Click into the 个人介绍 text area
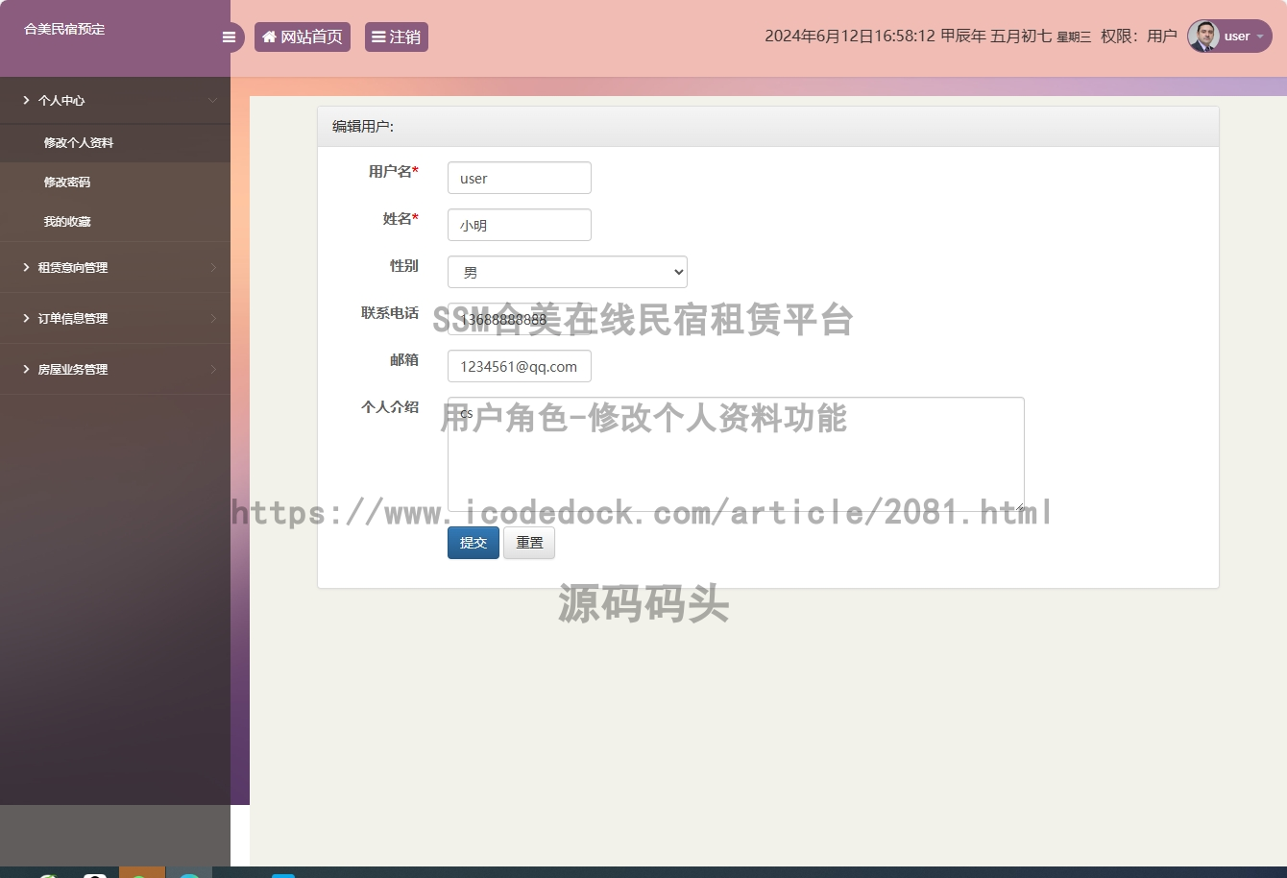Viewport: 1287px width, 878px height. [736, 454]
